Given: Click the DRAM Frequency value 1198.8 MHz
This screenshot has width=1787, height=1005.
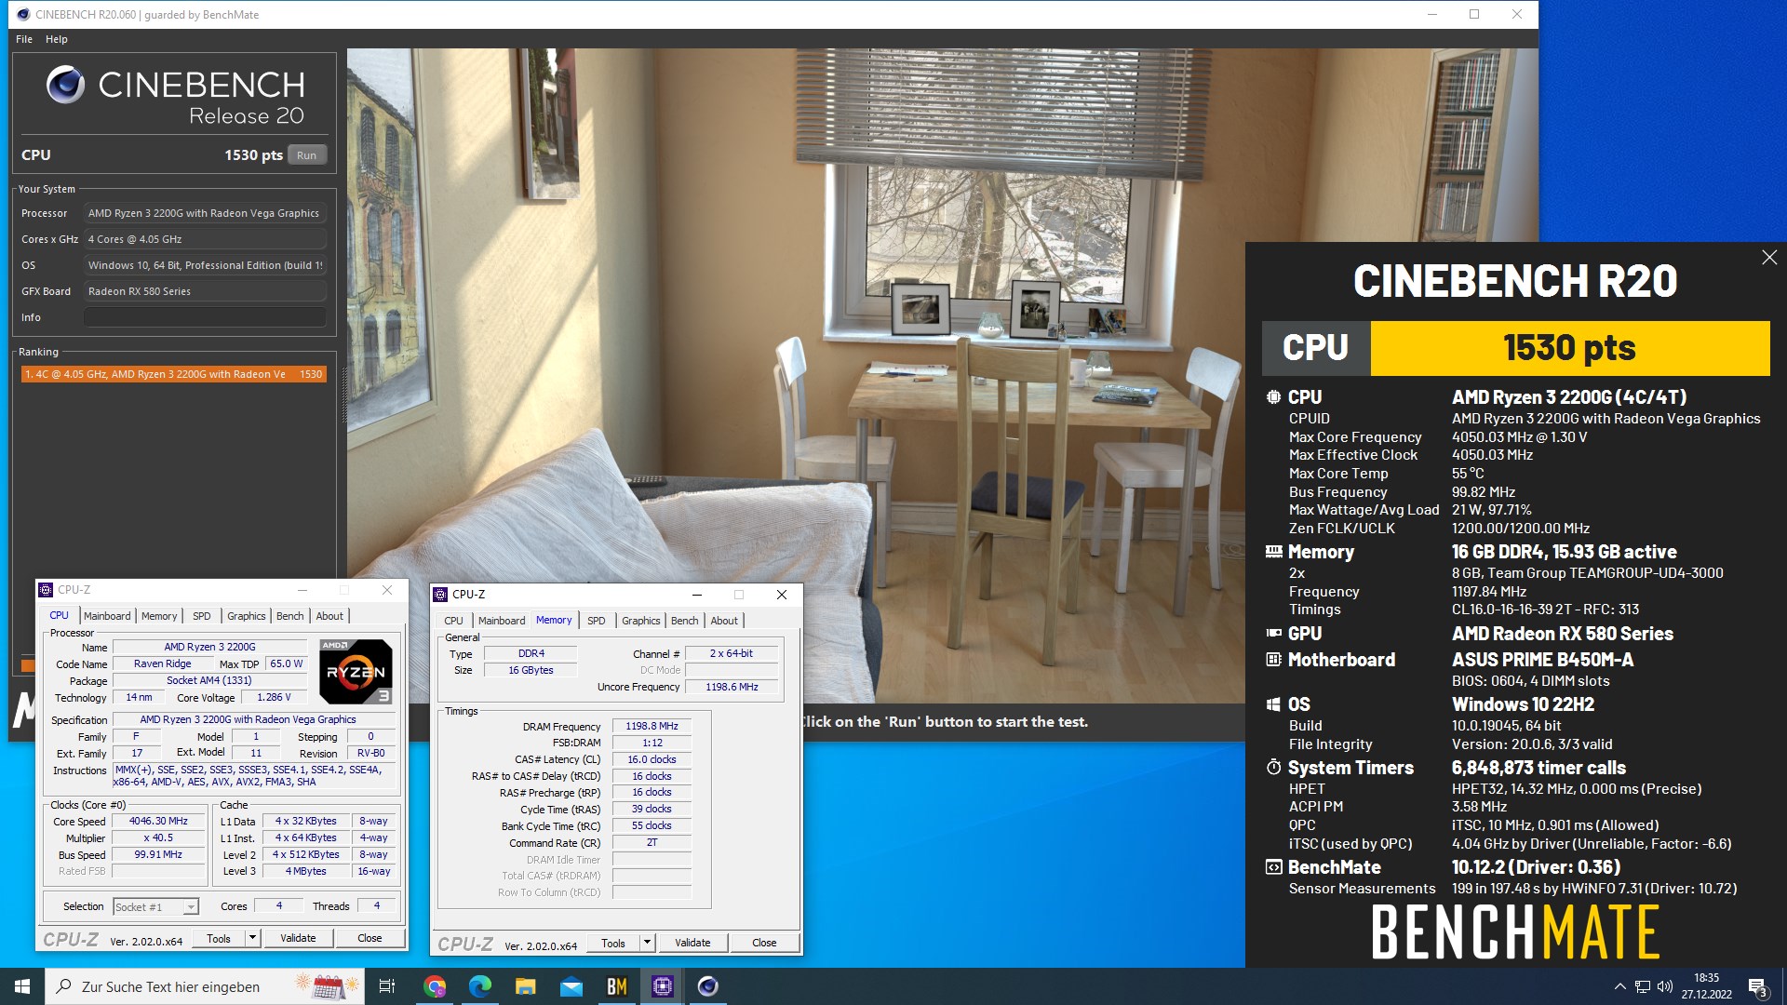Looking at the screenshot, I should coord(652,726).
